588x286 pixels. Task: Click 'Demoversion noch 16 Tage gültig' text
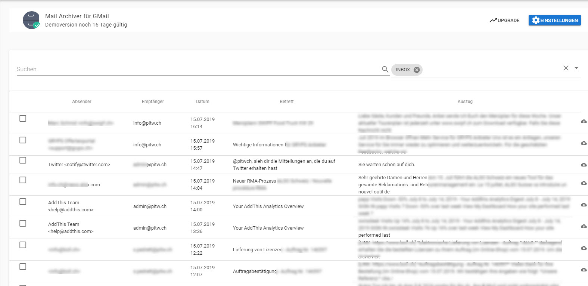(86, 25)
